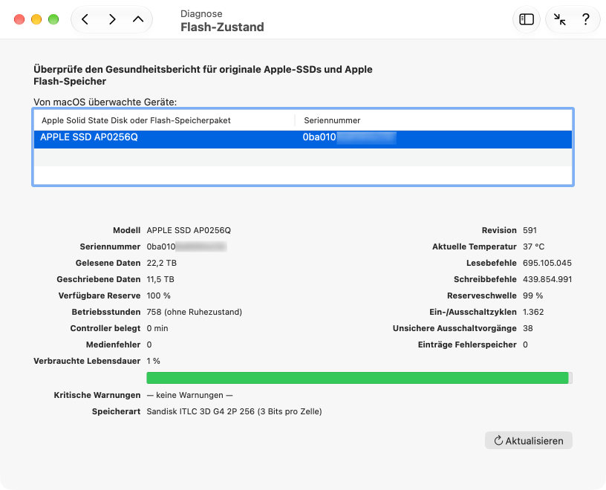Image resolution: width=606 pixels, height=490 pixels.
Task: Open help with the question mark
Action: pos(585,19)
